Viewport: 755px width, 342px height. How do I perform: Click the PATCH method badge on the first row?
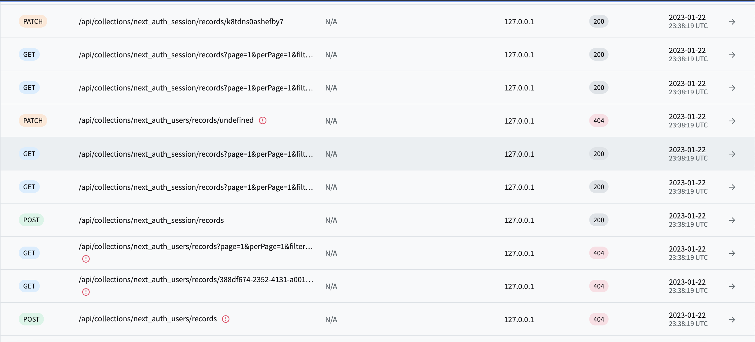33,21
